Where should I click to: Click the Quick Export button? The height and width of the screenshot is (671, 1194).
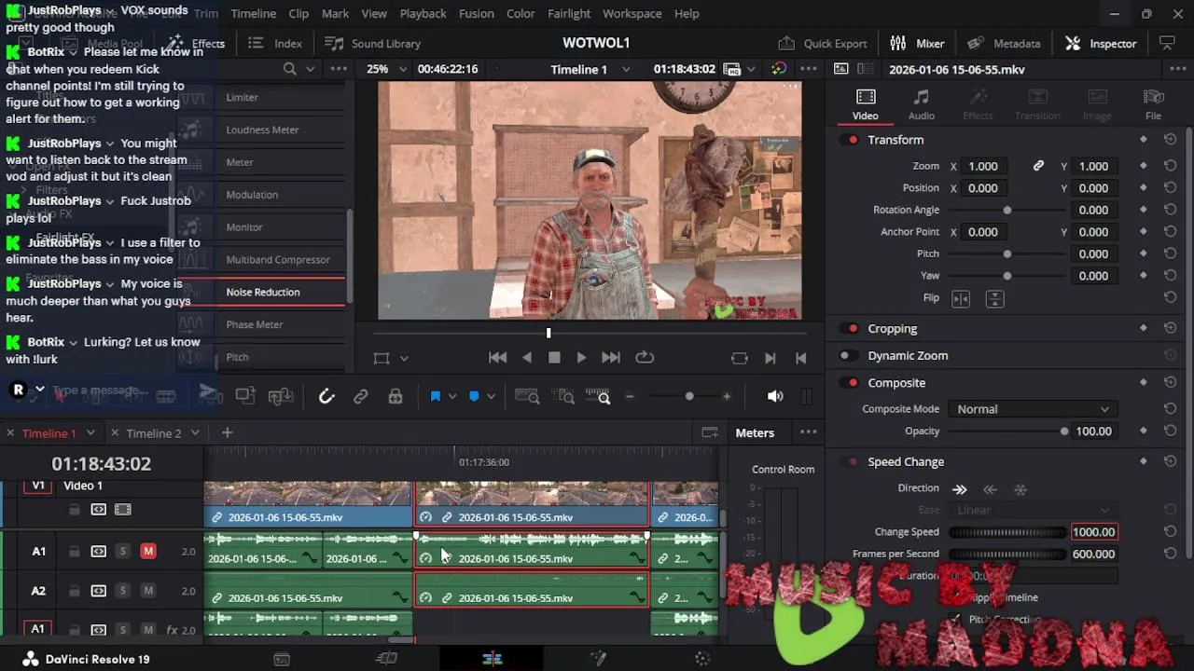(x=823, y=44)
